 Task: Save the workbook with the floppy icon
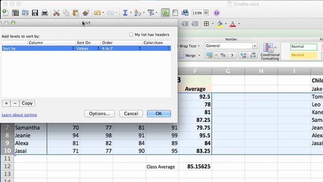35,13
